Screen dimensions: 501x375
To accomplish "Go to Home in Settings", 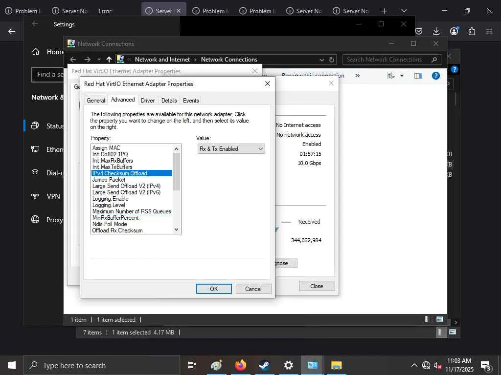I will point(48,52).
